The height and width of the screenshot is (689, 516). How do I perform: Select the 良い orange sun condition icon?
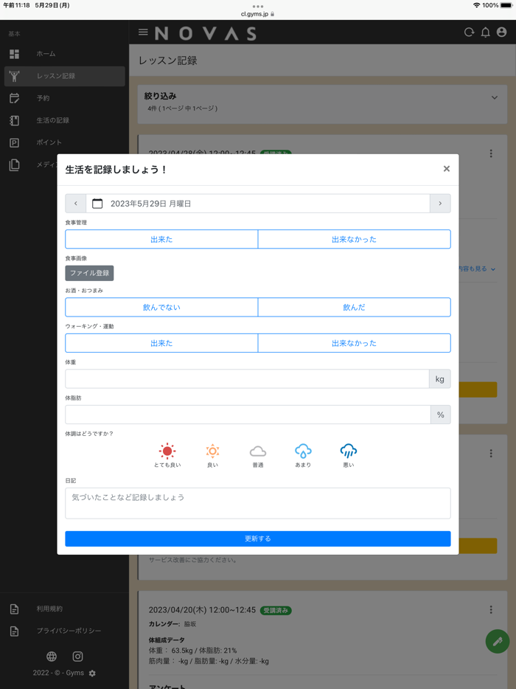(x=212, y=451)
